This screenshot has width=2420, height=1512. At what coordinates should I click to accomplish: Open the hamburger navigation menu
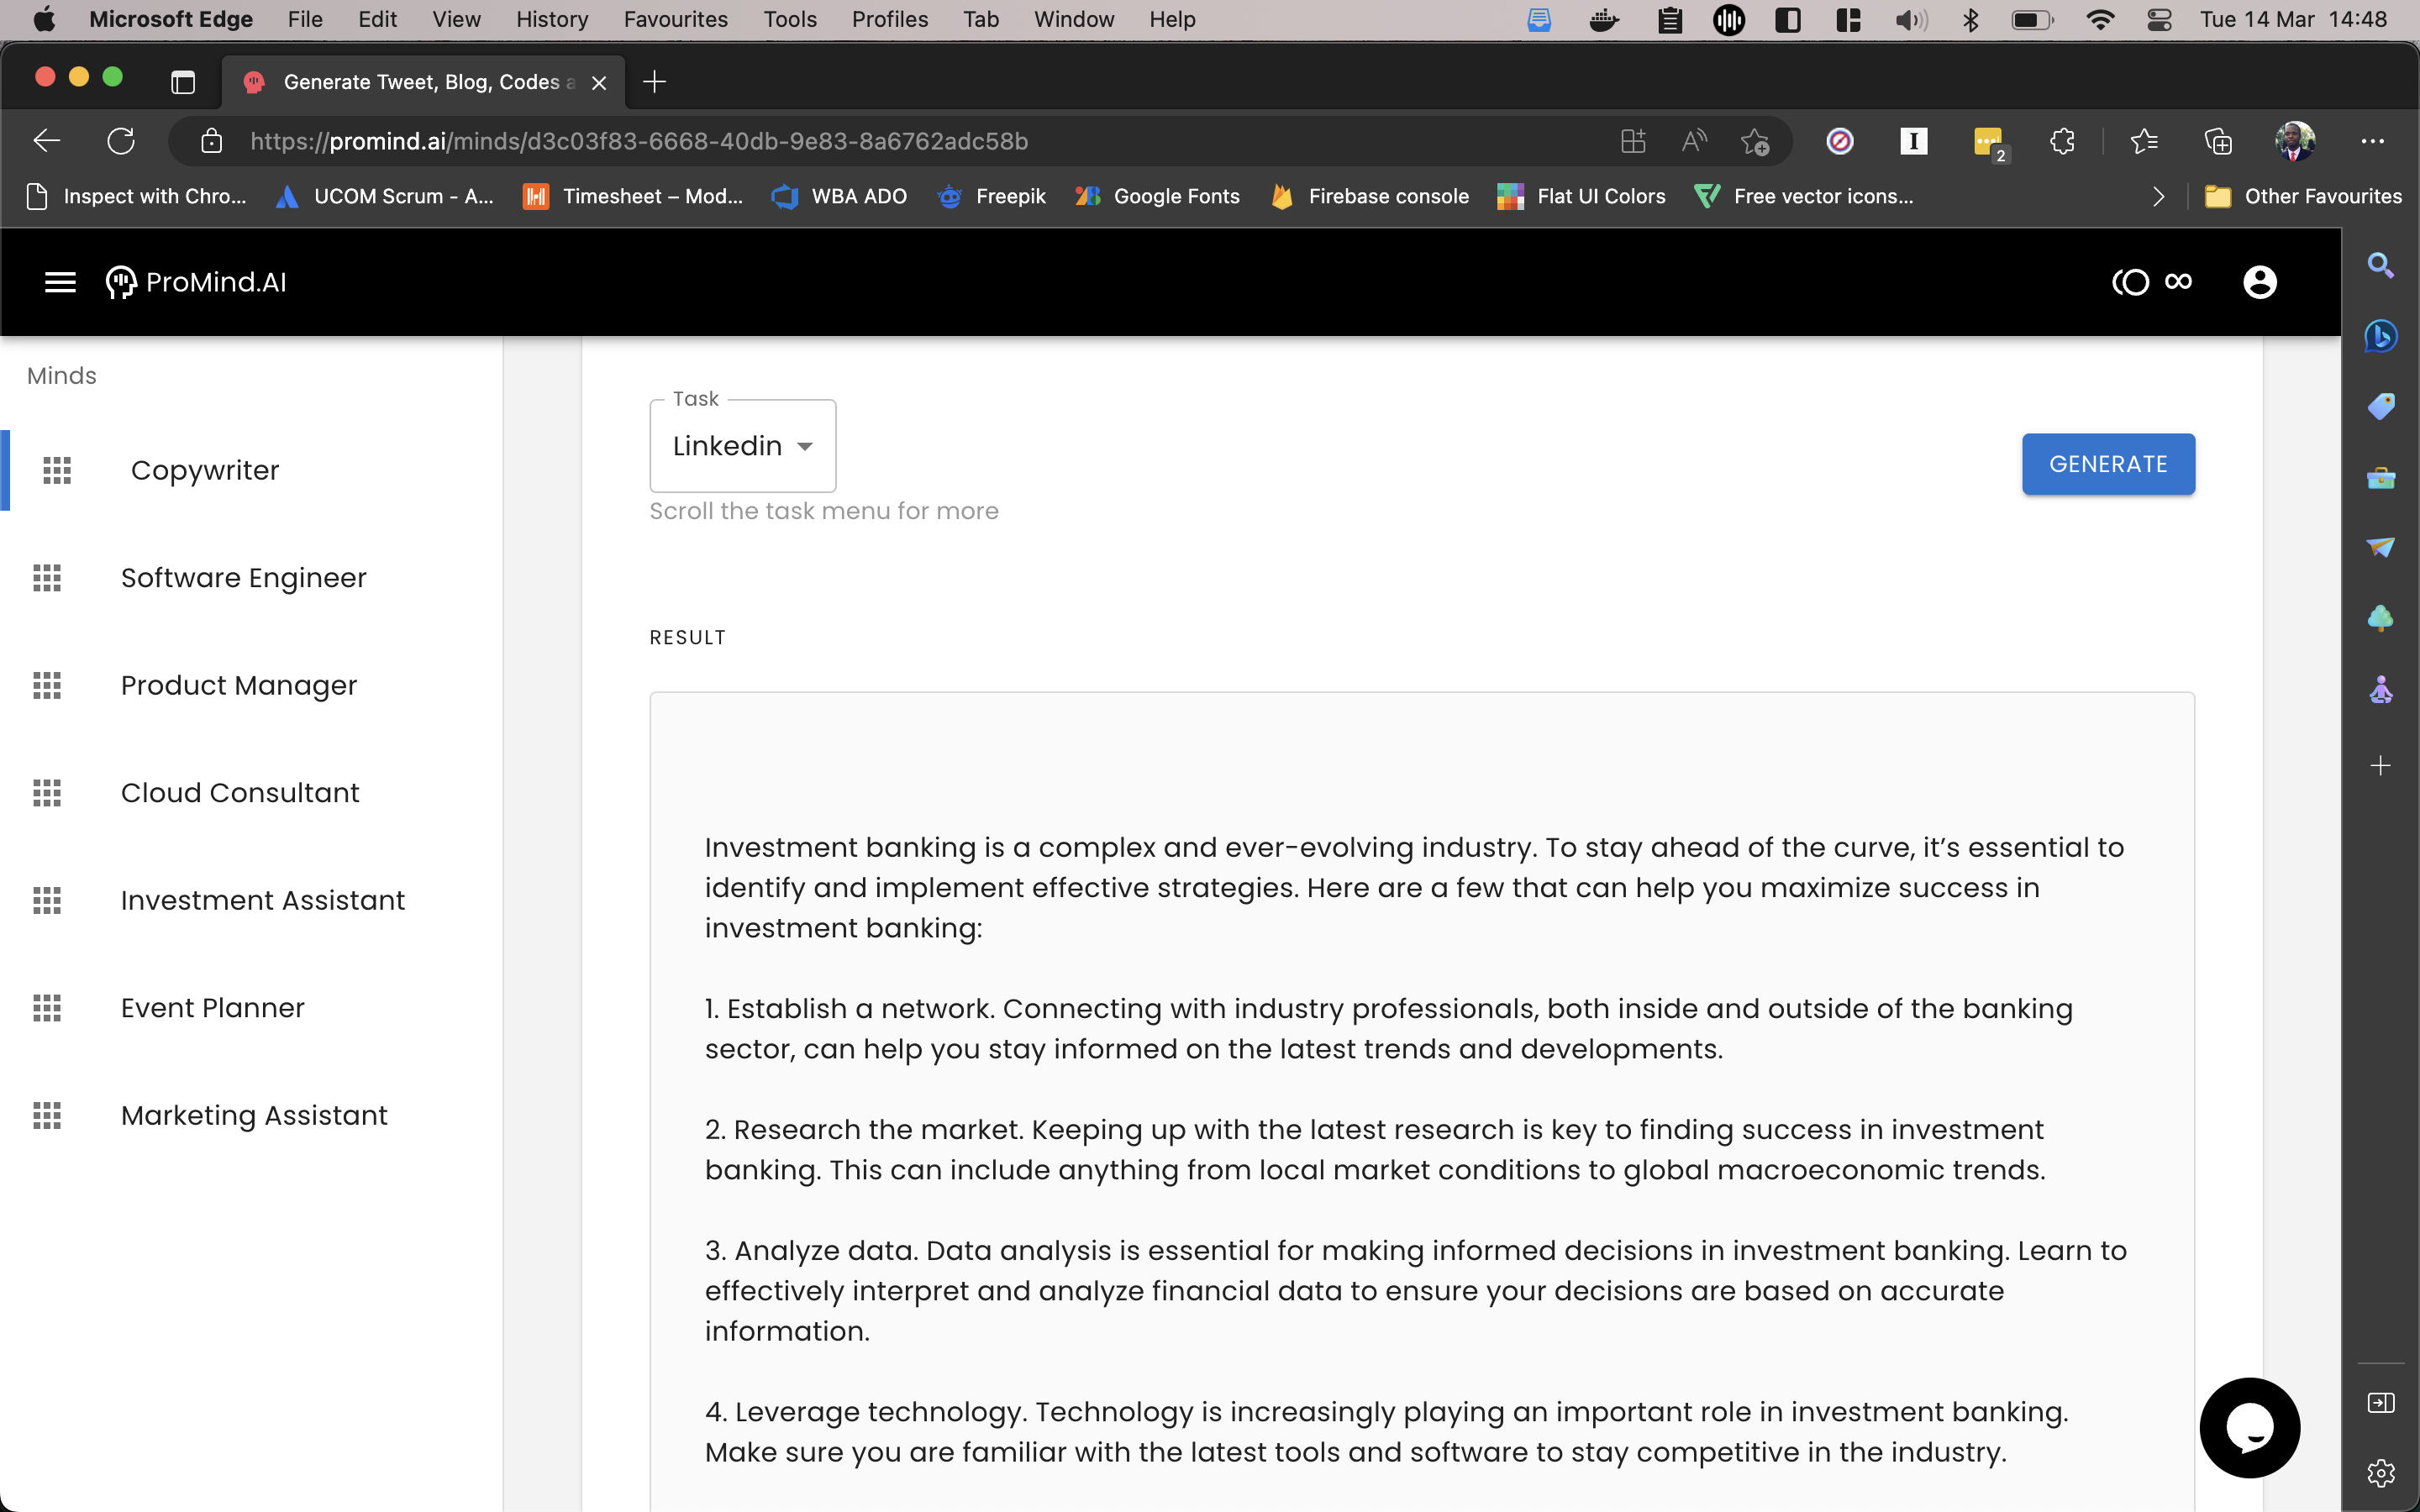point(60,282)
